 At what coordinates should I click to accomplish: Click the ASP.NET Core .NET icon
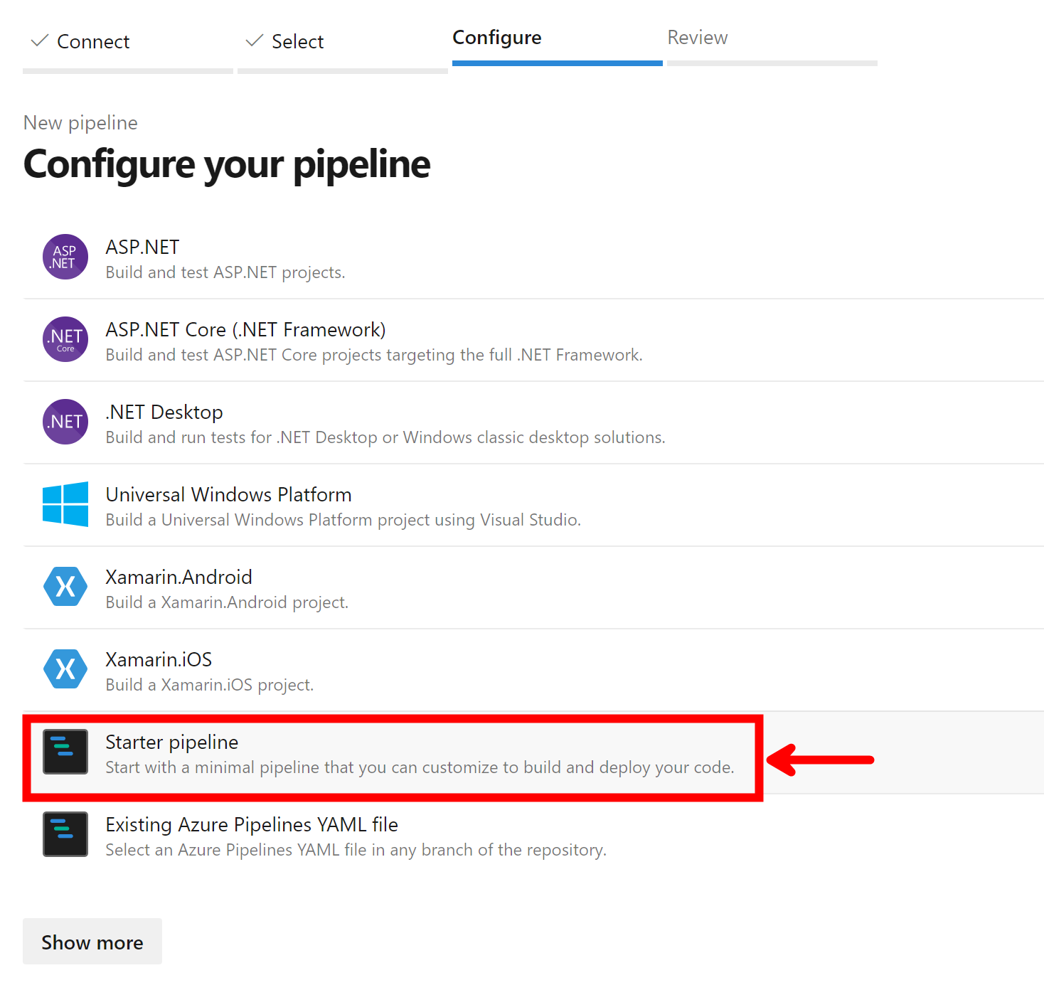pyautogui.click(x=65, y=339)
